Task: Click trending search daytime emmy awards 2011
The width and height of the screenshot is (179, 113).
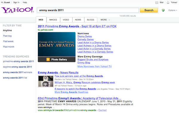Action: pyautogui.click(x=18, y=67)
